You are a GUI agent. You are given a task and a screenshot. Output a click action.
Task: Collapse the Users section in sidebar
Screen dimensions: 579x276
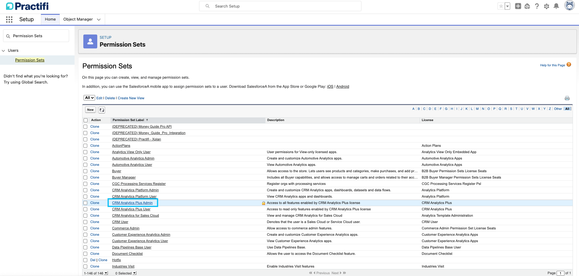(3, 51)
